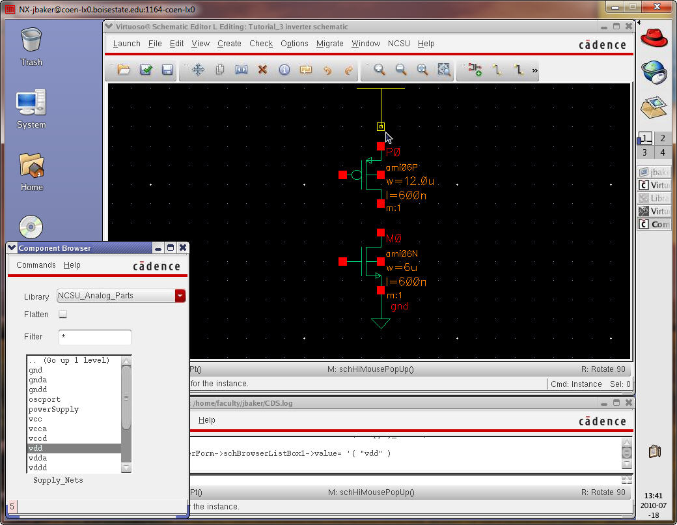Open the Create menu
The width and height of the screenshot is (677, 525).
click(x=229, y=44)
